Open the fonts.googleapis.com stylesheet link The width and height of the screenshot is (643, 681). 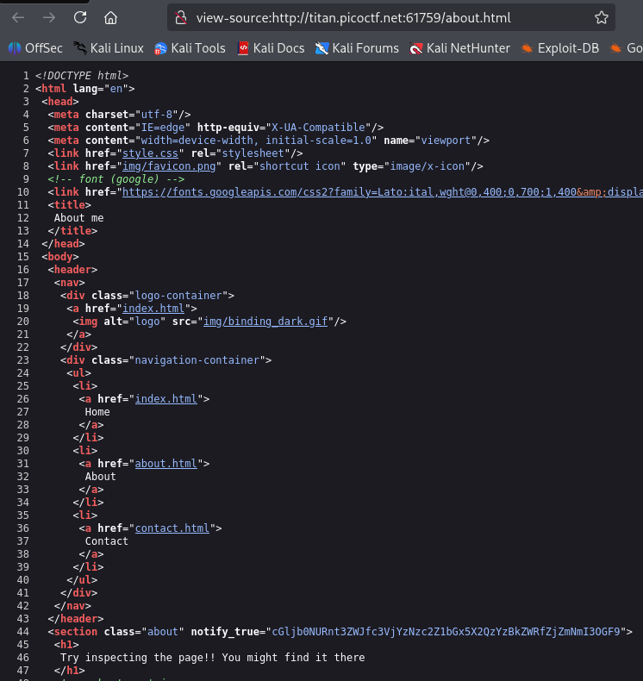tap(382, 192)
